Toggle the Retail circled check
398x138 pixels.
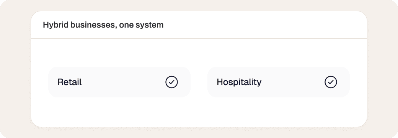coord(171,82)
